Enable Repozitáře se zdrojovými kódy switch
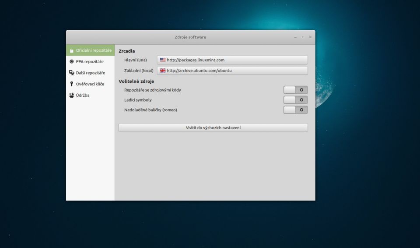Image resolution: width=420 pixels, height=248 pixels. click(x=295, y=90)
